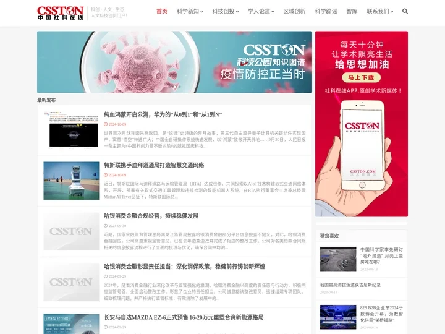The image size is (445, 334).
Task: Expand the 科技创投 dropdown menu
Action: (226, 11)
